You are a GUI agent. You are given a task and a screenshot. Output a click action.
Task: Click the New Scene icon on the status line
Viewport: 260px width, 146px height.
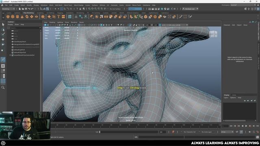point(19,9)
